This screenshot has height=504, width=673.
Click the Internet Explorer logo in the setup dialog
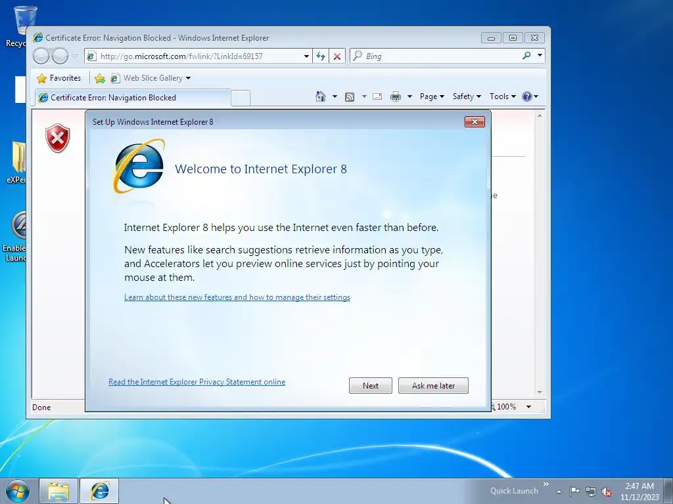tap(139, 166)
